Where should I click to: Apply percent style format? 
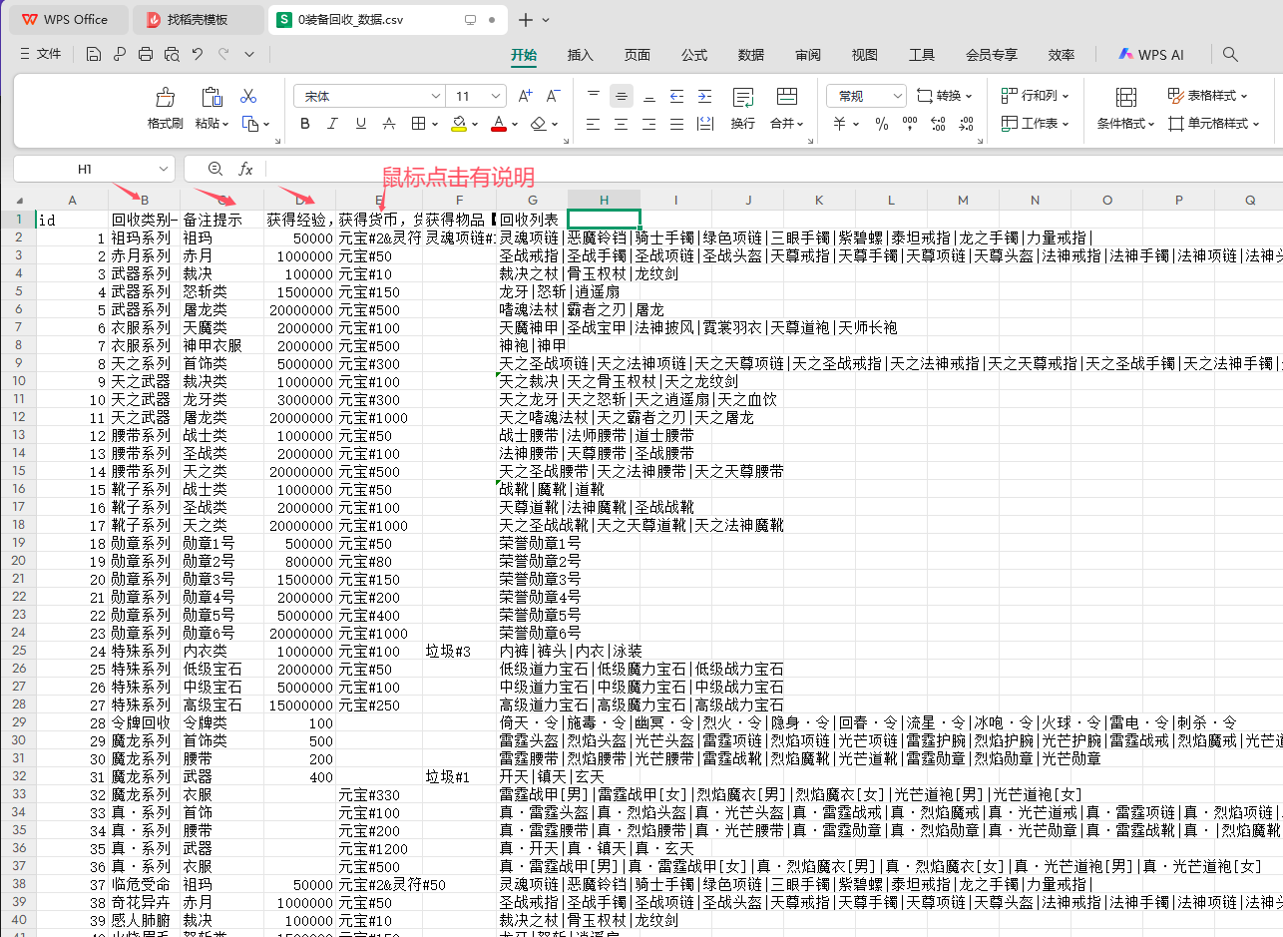coord(882,124)
